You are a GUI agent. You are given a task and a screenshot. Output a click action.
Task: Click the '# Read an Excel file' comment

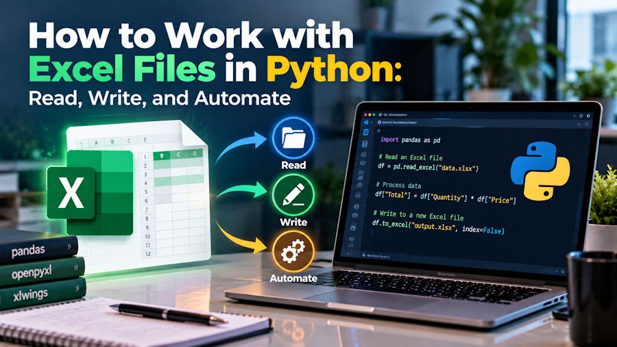[x=411, y=157]
